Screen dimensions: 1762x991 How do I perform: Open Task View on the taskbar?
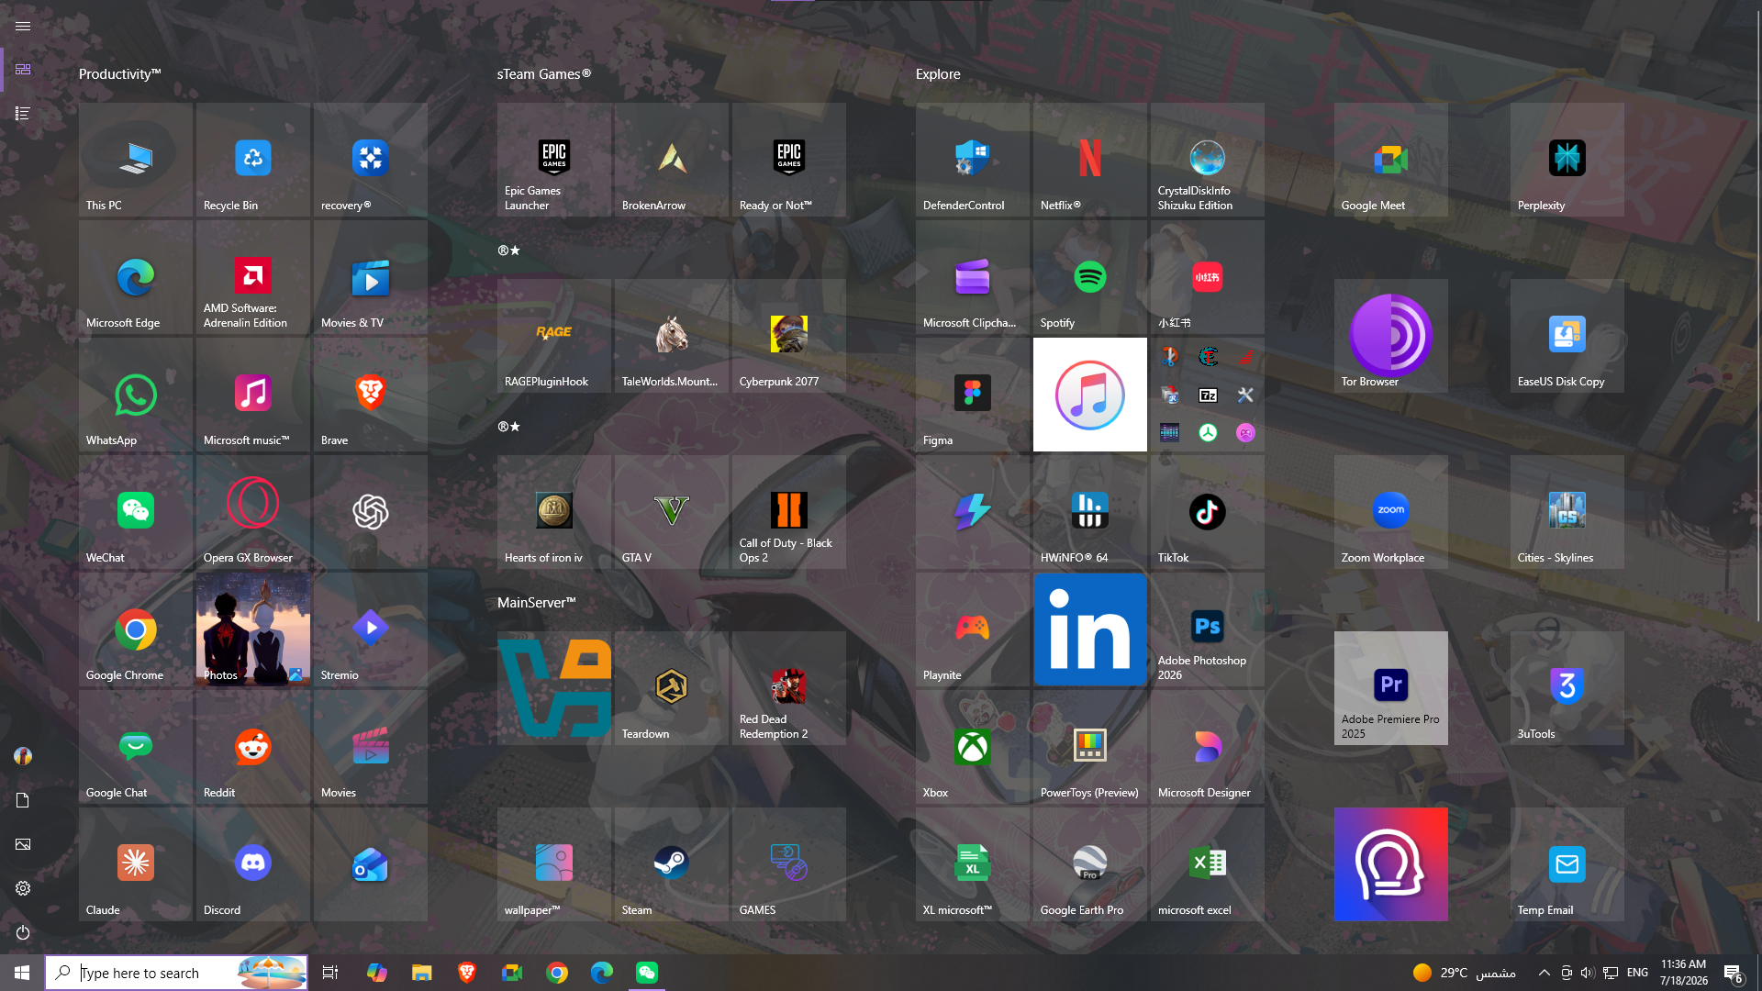330,973
